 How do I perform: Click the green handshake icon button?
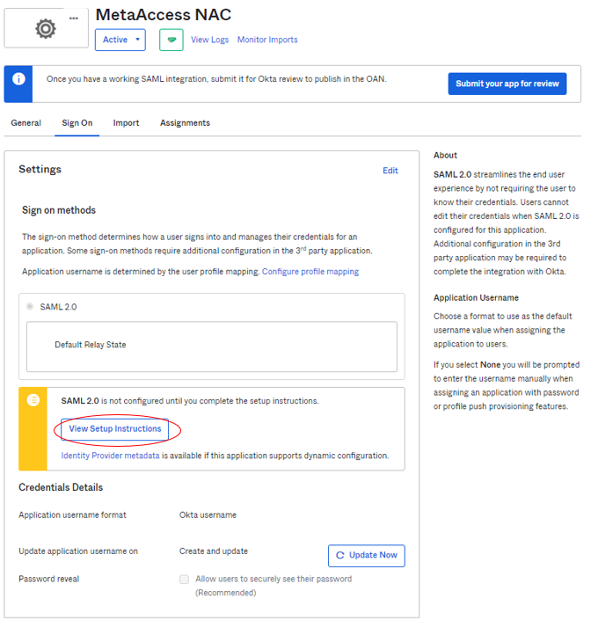171,40
